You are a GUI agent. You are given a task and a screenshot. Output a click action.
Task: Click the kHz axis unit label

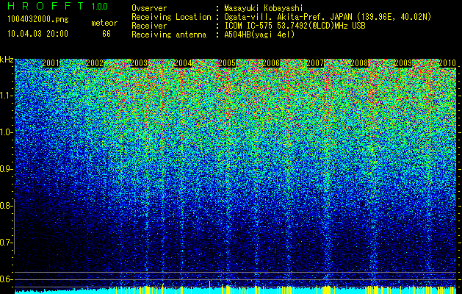pyautogui.click(x=7, y=60)
